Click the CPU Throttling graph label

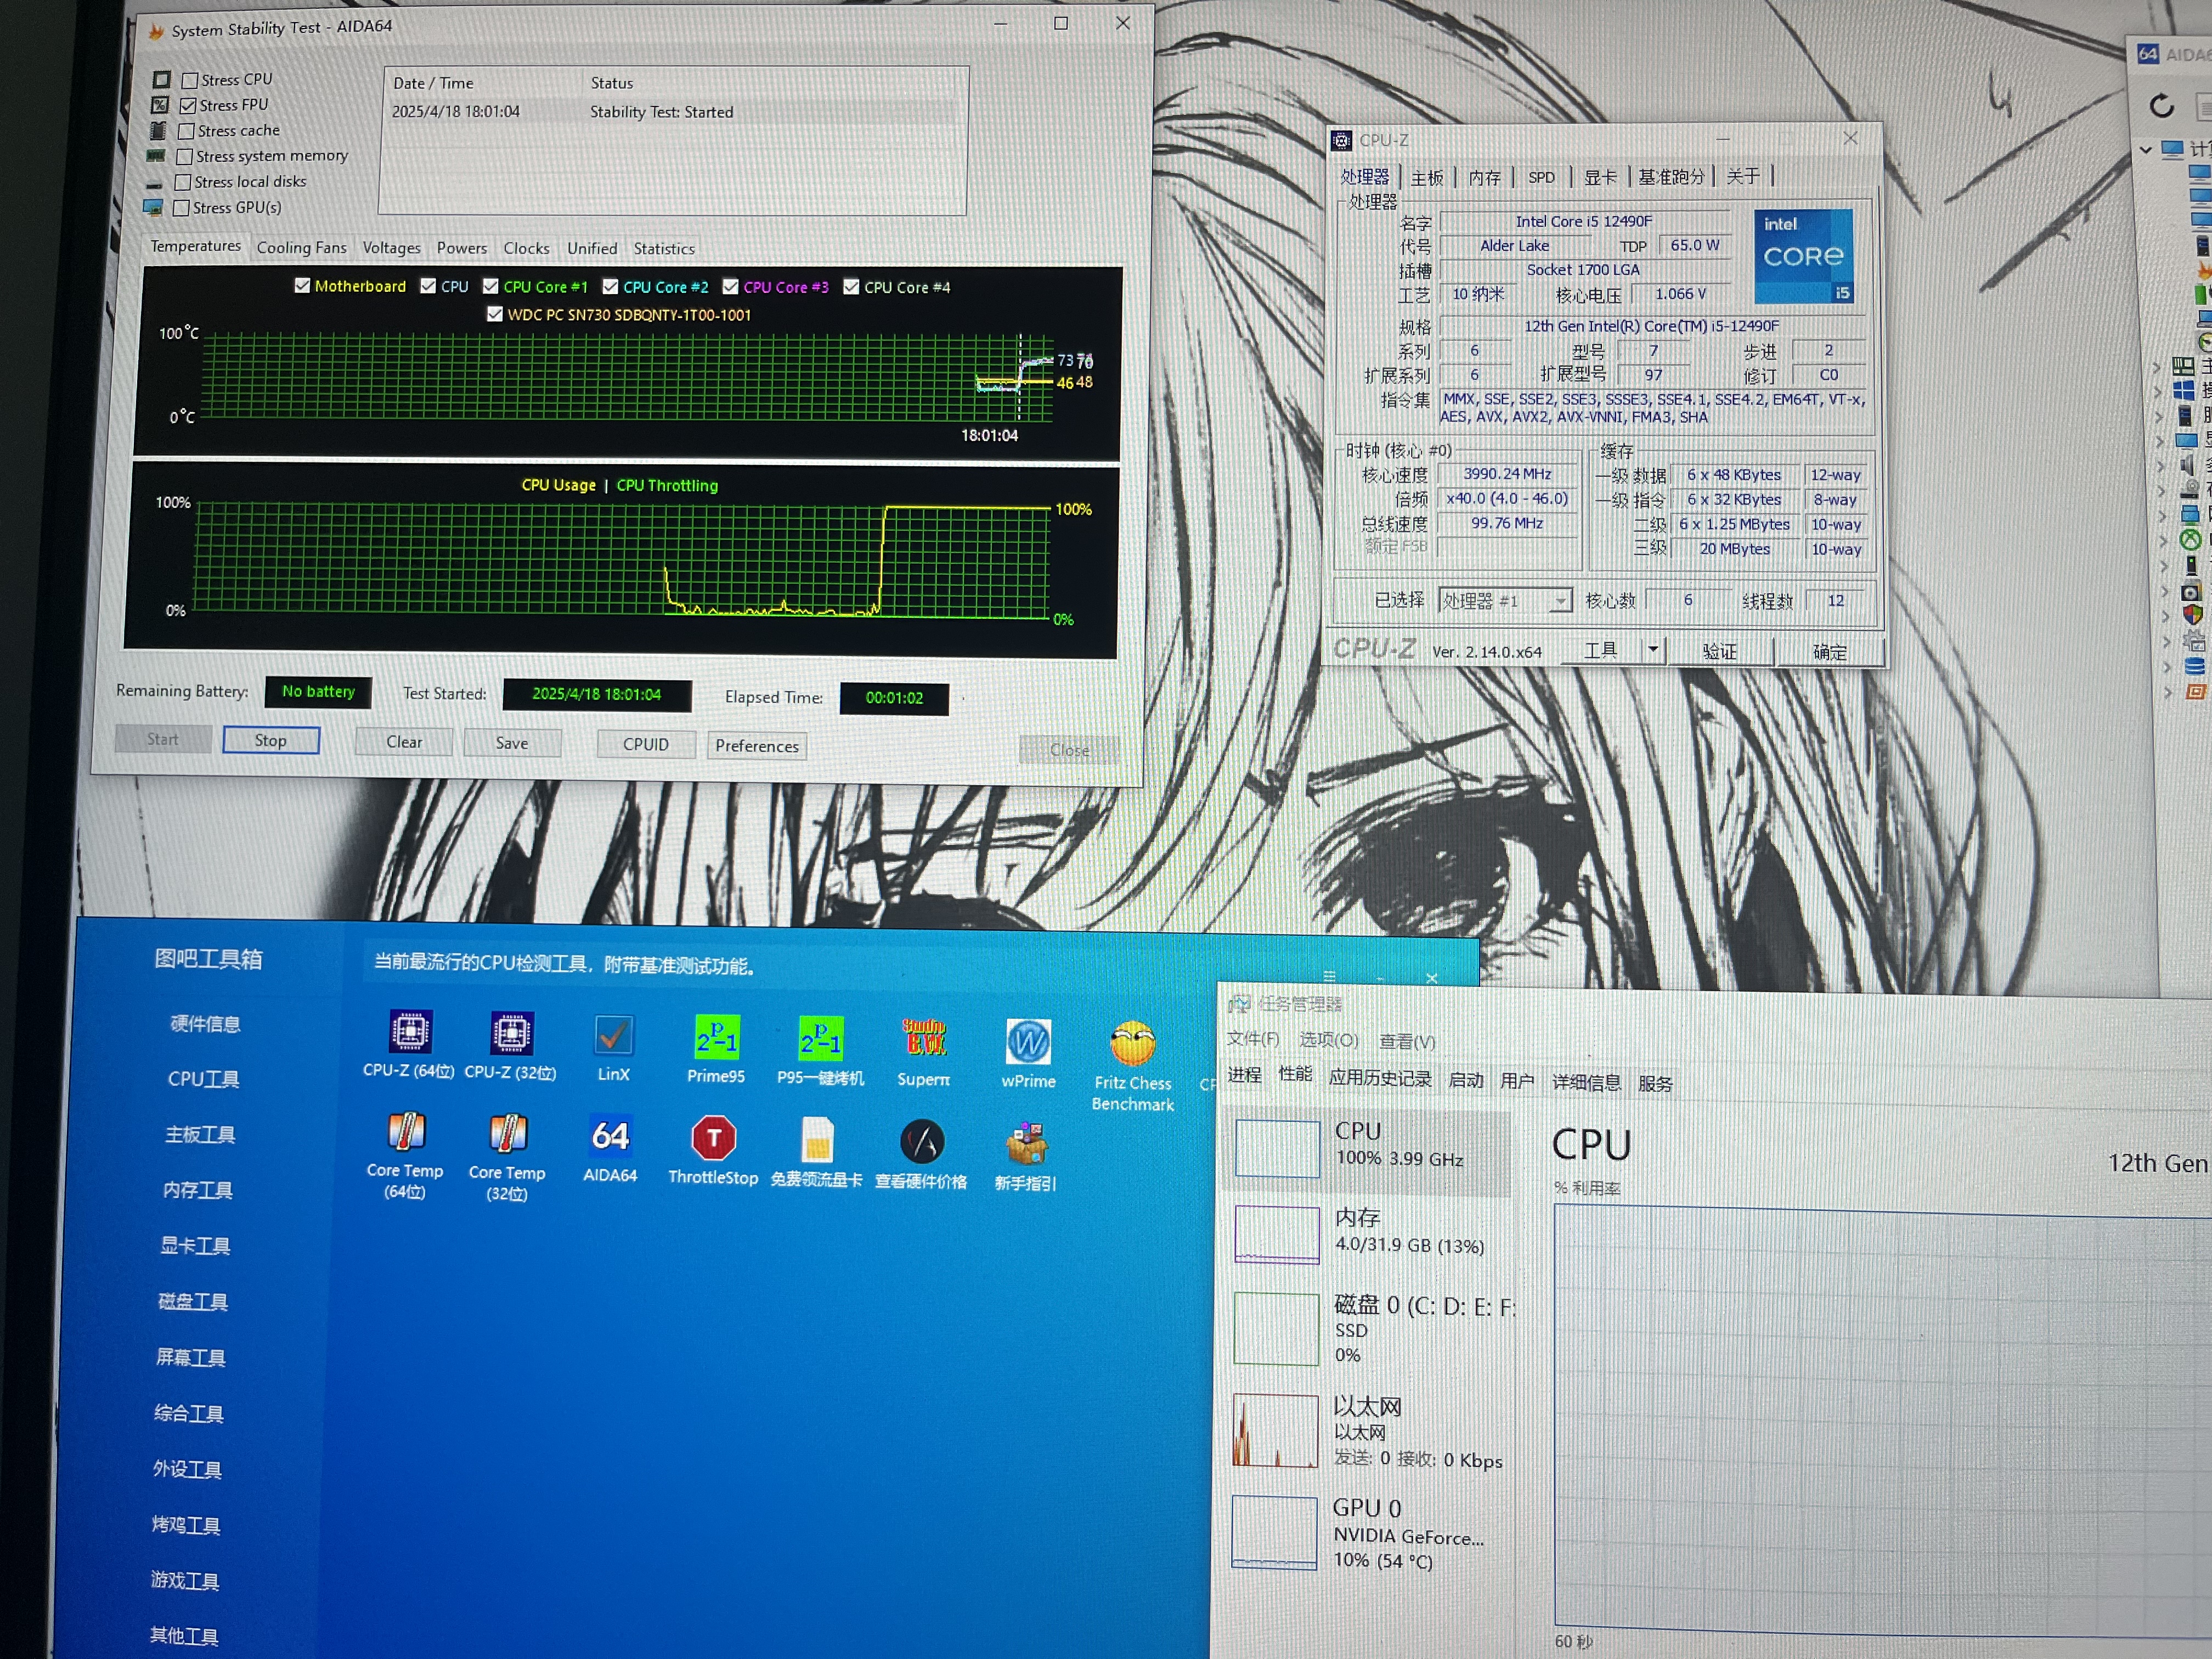click(667, 485)
